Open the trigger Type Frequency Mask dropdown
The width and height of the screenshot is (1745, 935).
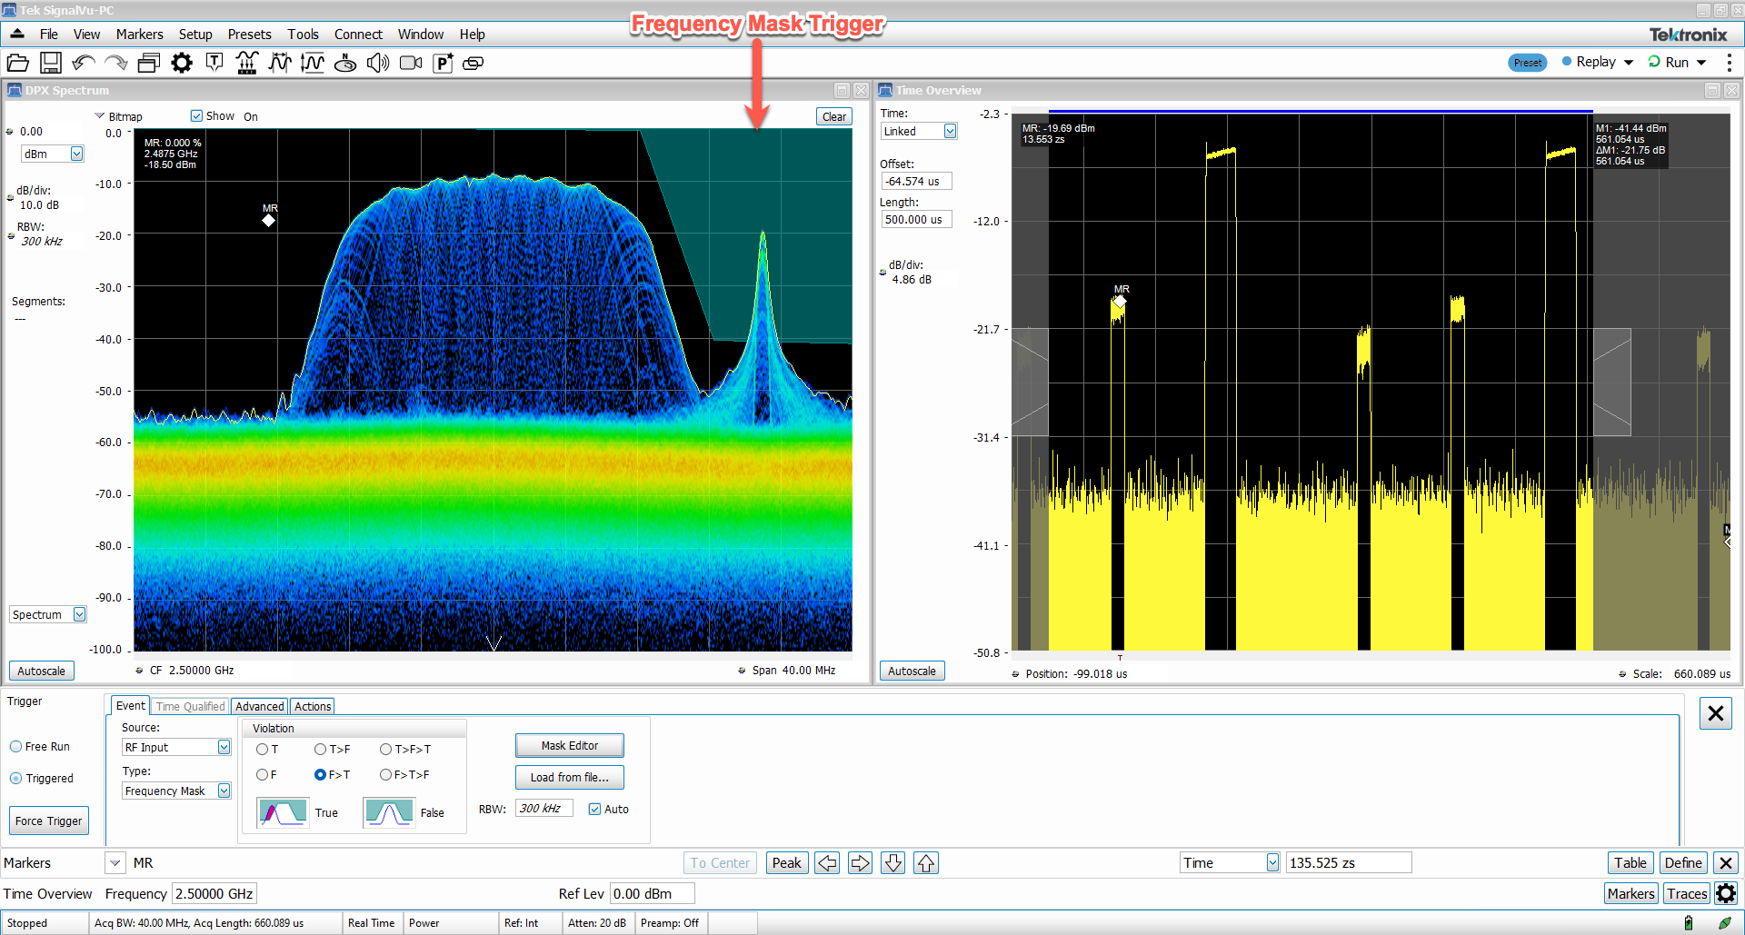point(224,791)
